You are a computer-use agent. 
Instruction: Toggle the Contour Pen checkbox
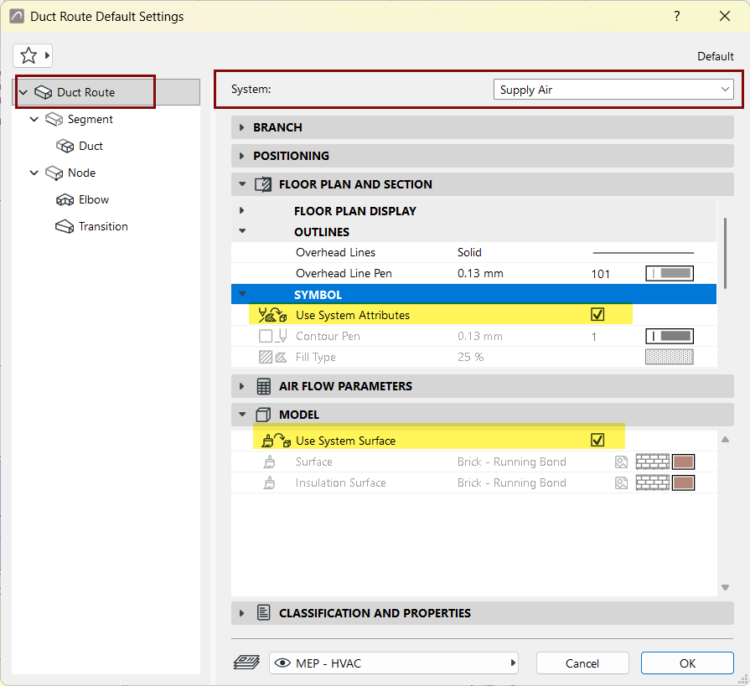[266, 336]
